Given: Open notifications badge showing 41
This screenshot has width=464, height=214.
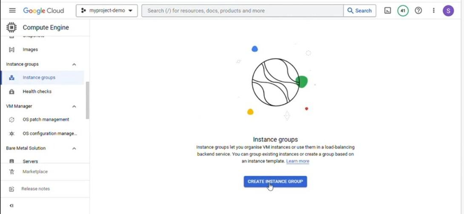Looking at the screenshot, I should tap(403, 11).
